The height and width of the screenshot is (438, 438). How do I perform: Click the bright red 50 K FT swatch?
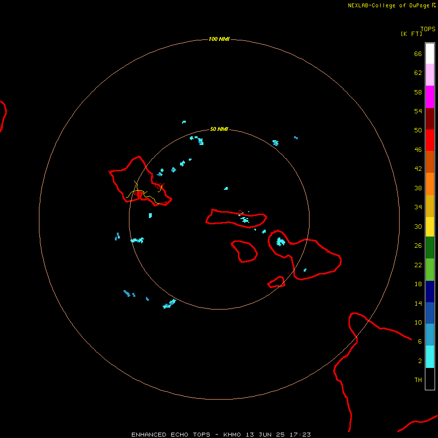[x=430, y=140]
